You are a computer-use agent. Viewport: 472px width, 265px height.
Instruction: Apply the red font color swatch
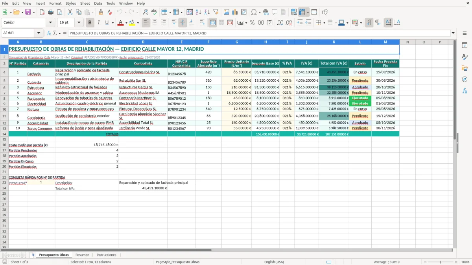(121, 23)
